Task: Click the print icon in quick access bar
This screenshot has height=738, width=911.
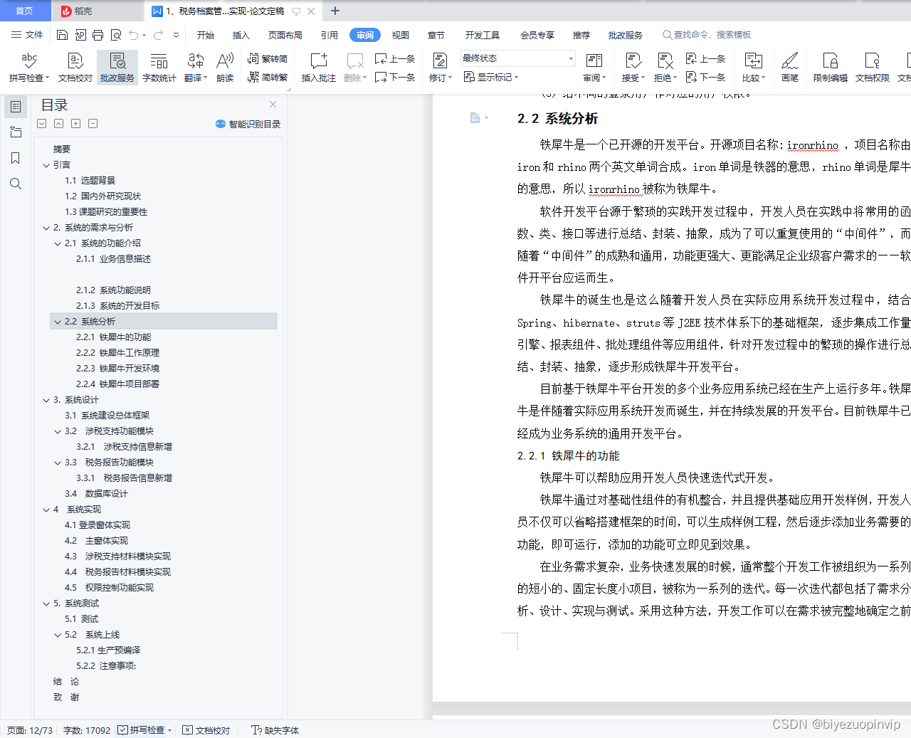Action: (x=98, y=35)
